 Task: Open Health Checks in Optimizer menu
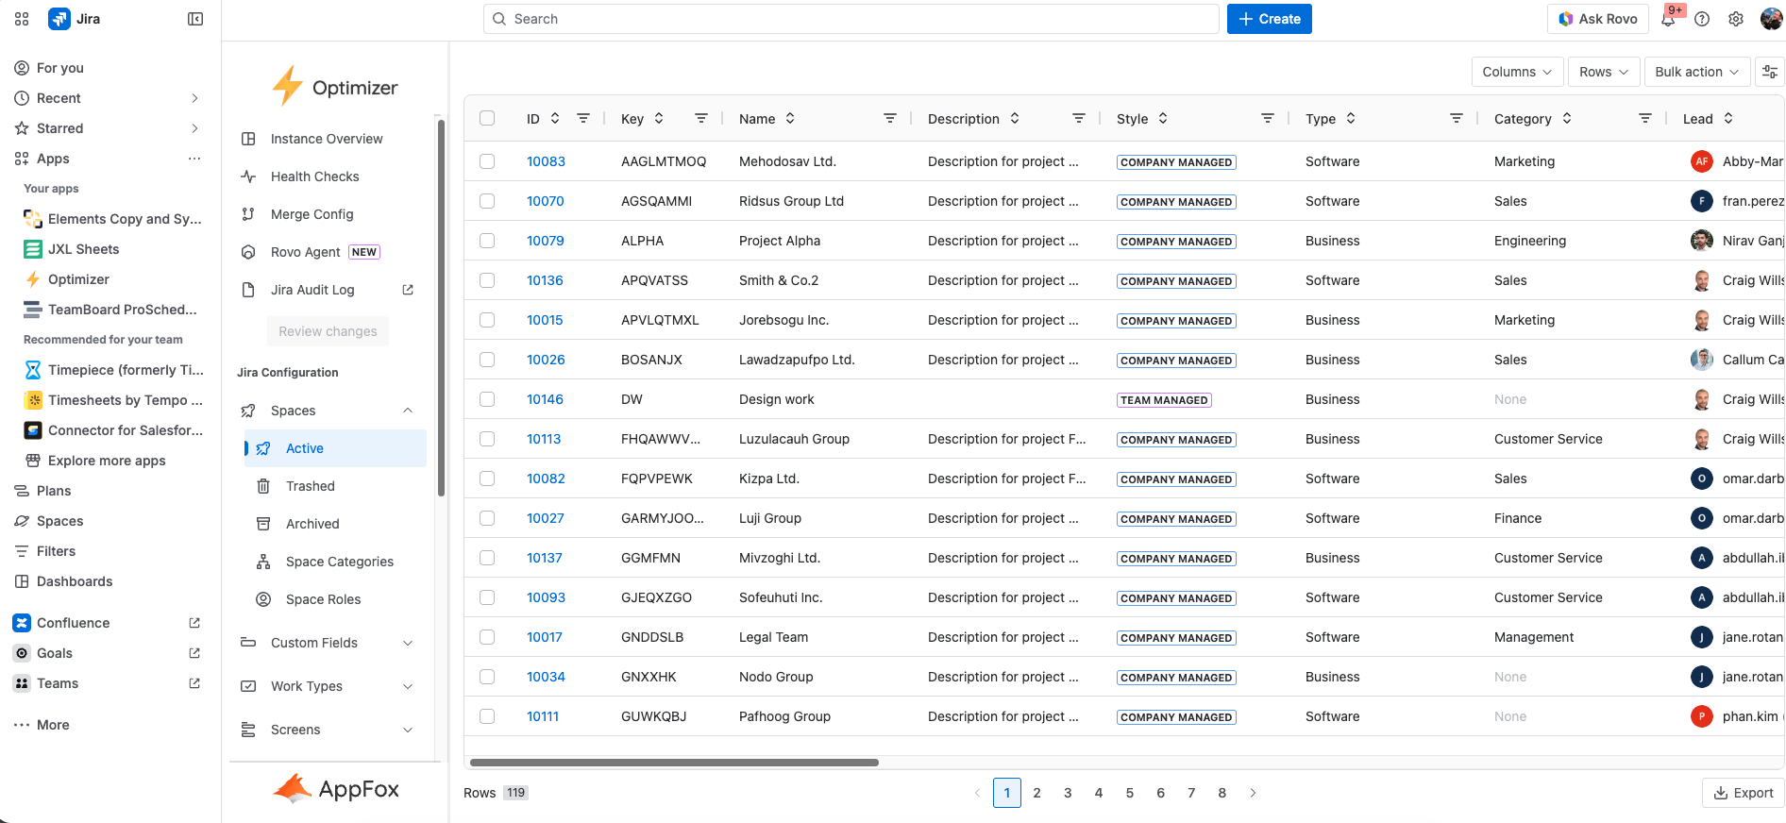point(314,176)
